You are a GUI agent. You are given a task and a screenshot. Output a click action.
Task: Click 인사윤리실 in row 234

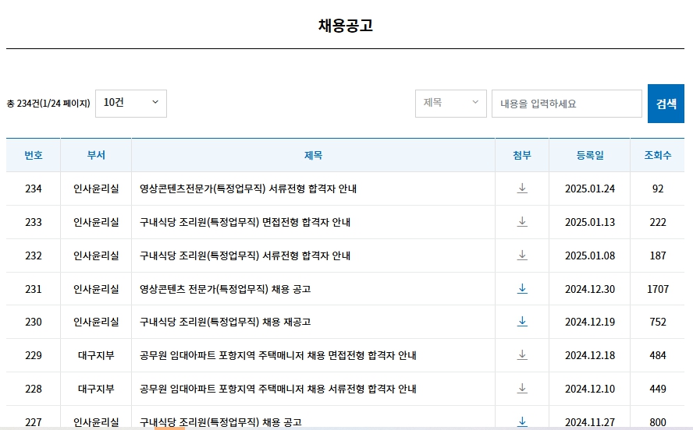[x=96, y=189]
